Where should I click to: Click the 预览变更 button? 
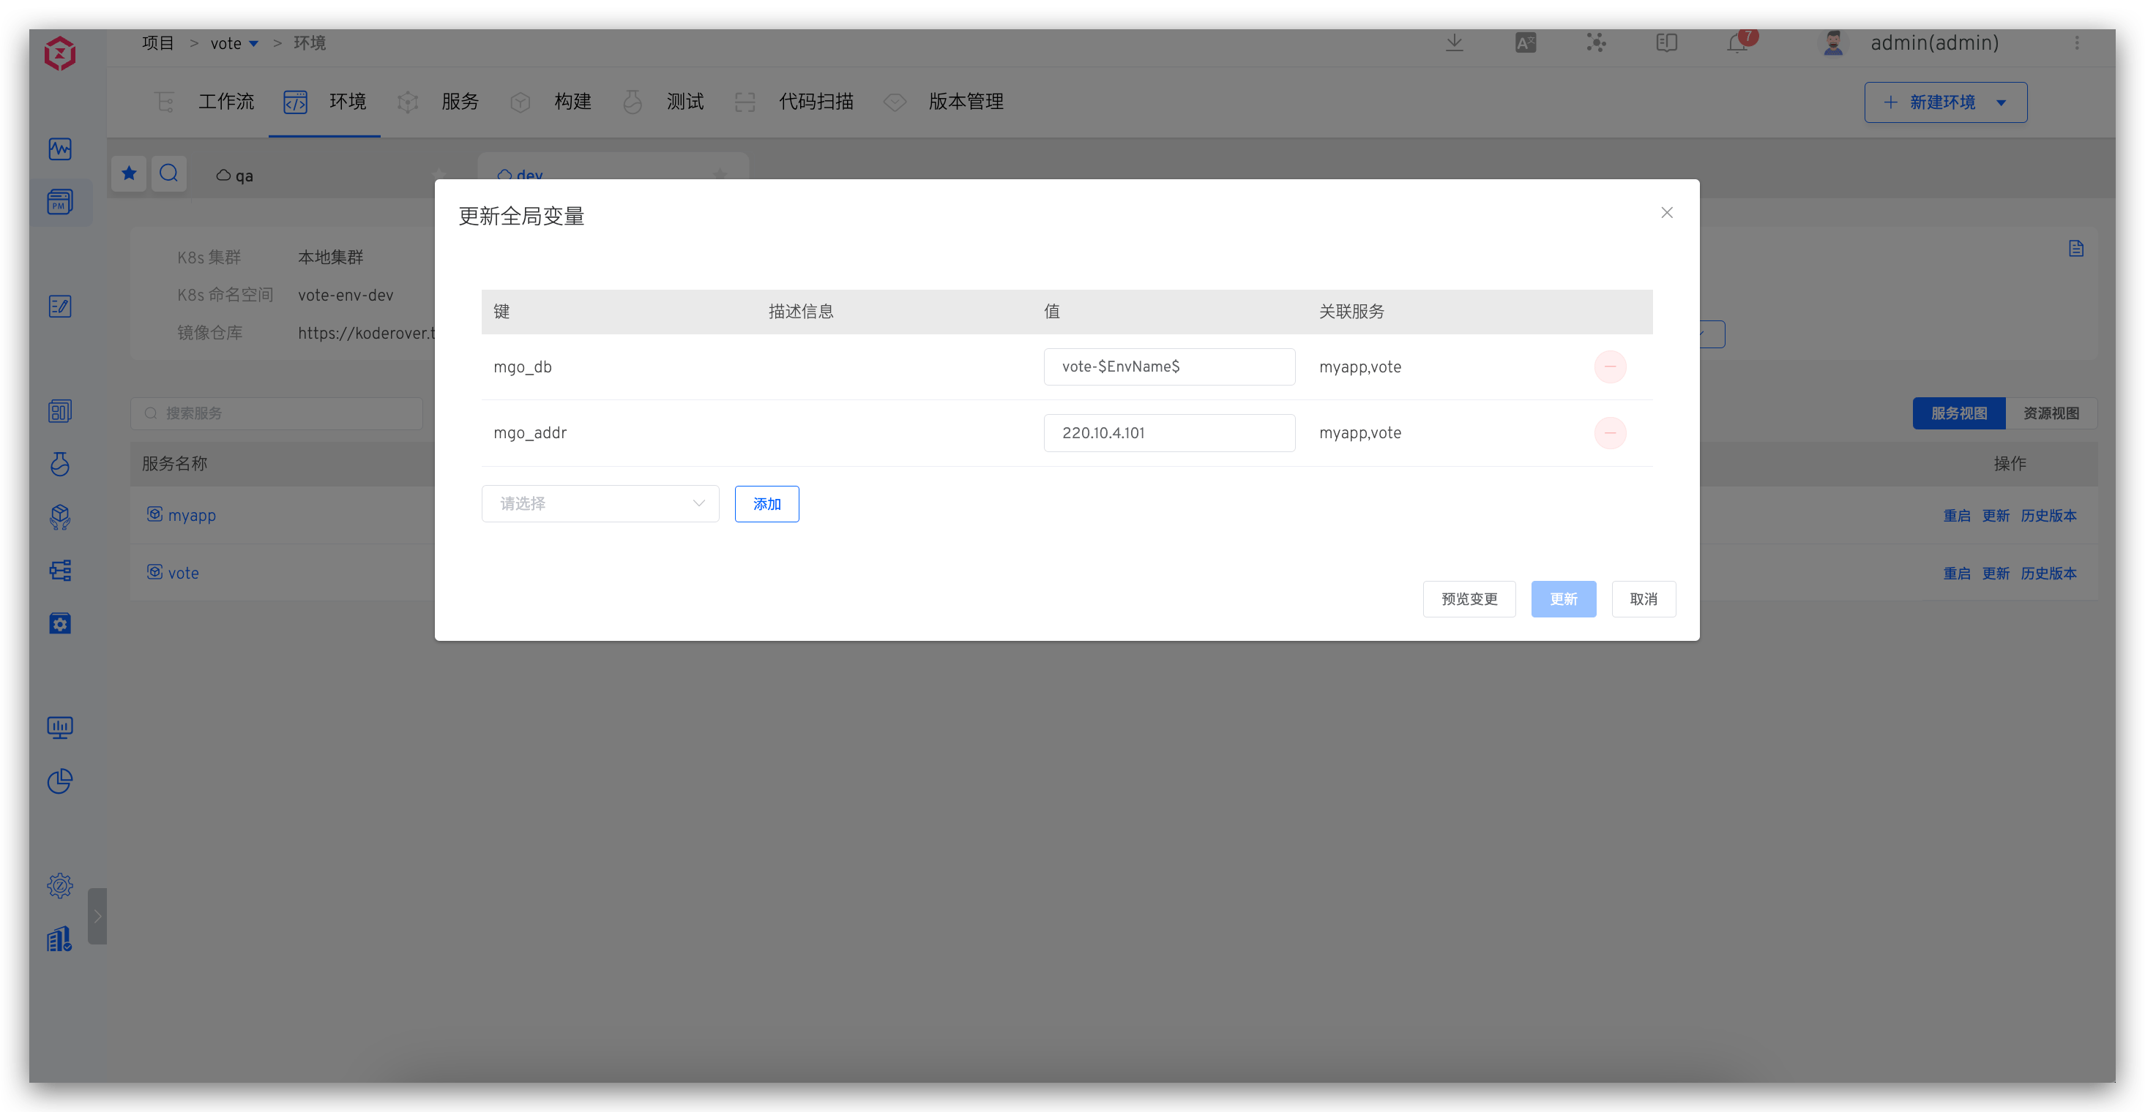point(1470,599)
